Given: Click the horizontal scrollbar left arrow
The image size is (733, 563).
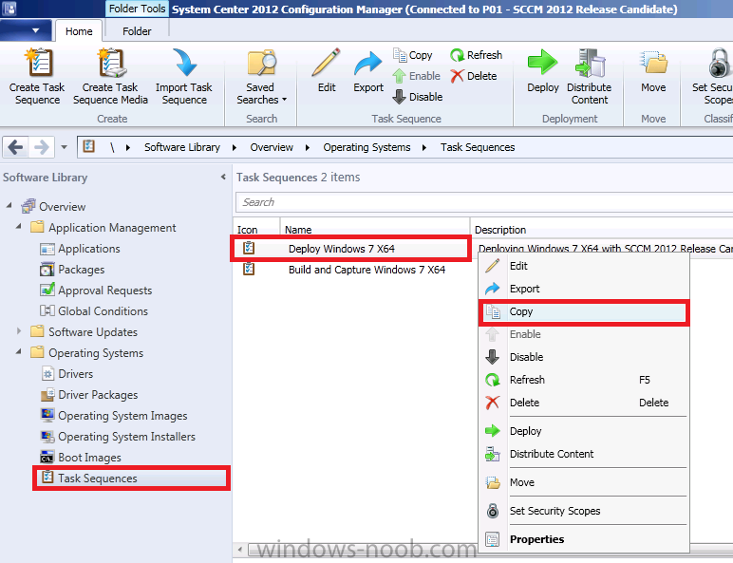Looking at the screenshot, I should (240, 550).
